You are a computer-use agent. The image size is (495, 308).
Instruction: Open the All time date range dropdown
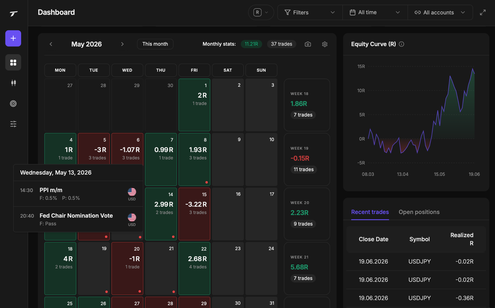pos(375,12)
